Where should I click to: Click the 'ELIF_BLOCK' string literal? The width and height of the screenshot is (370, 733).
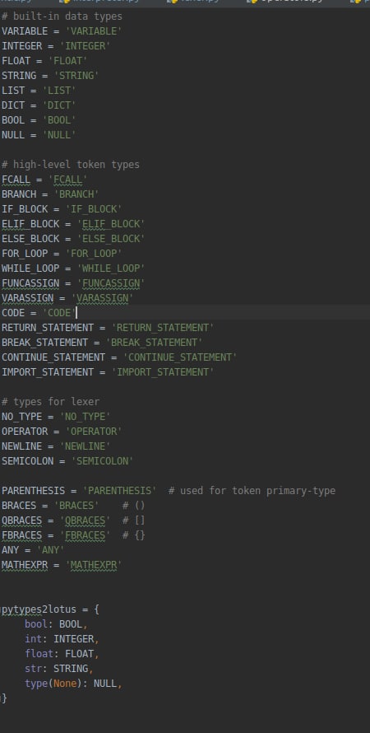[111, 224]
